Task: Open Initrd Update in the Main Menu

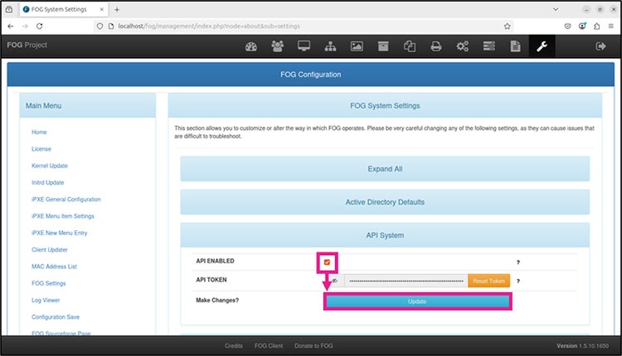Action: point(47,183)
